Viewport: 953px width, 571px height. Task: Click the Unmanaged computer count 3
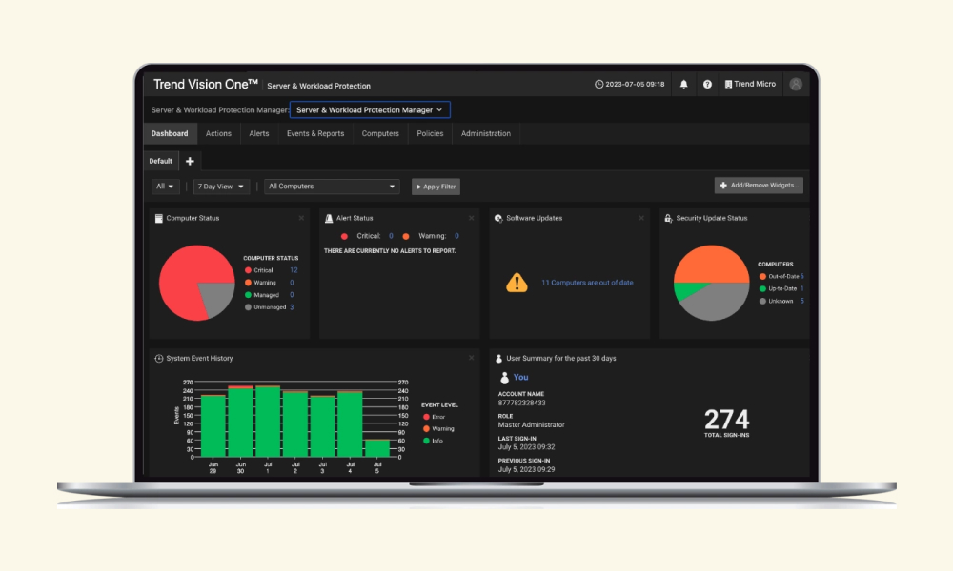tap(292, 307)
